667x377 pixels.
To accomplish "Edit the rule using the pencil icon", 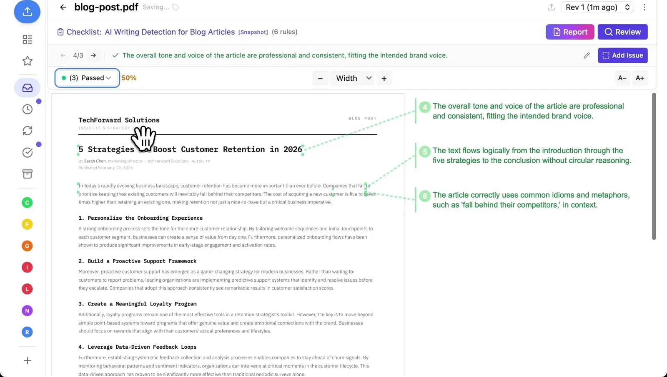I will point(587,55).
